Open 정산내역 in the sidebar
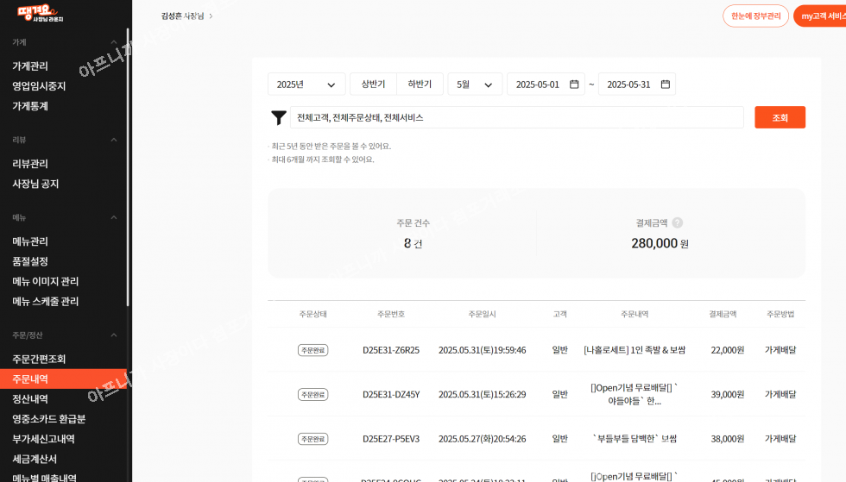846x482 pixels. (x=30, y=399)
